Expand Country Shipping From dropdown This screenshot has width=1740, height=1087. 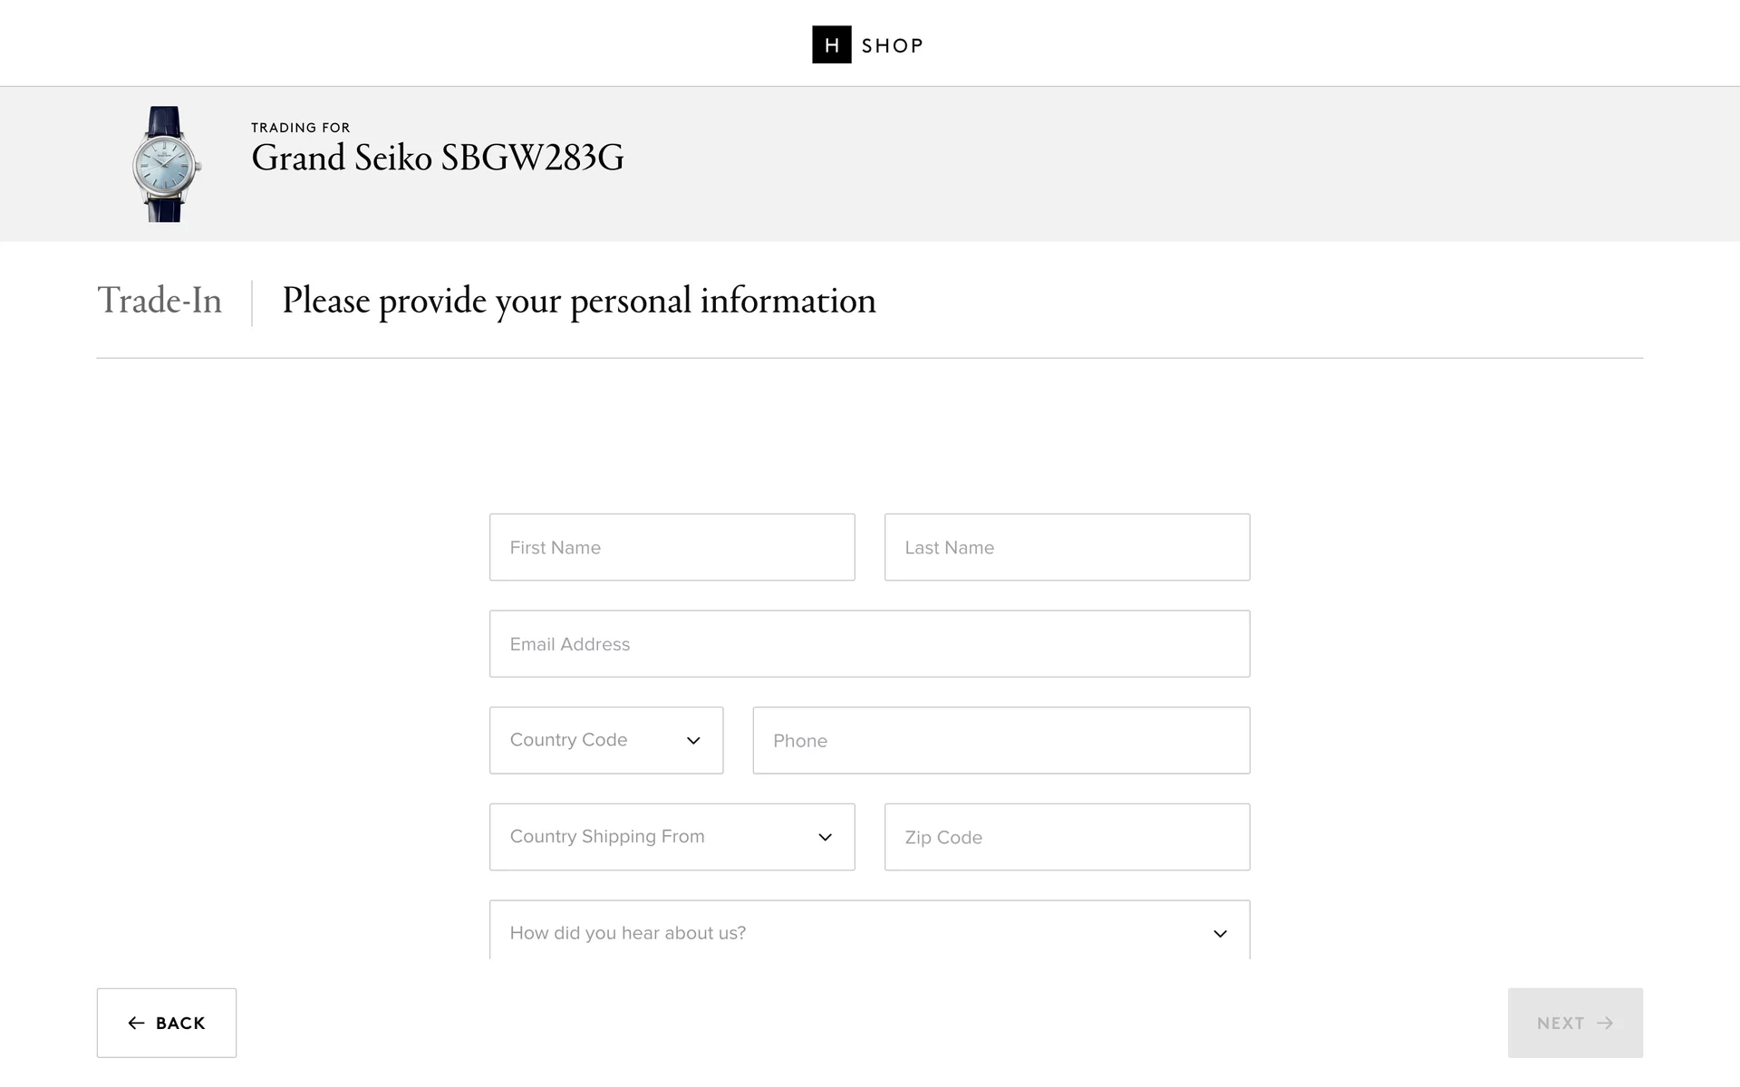(652, 837)
